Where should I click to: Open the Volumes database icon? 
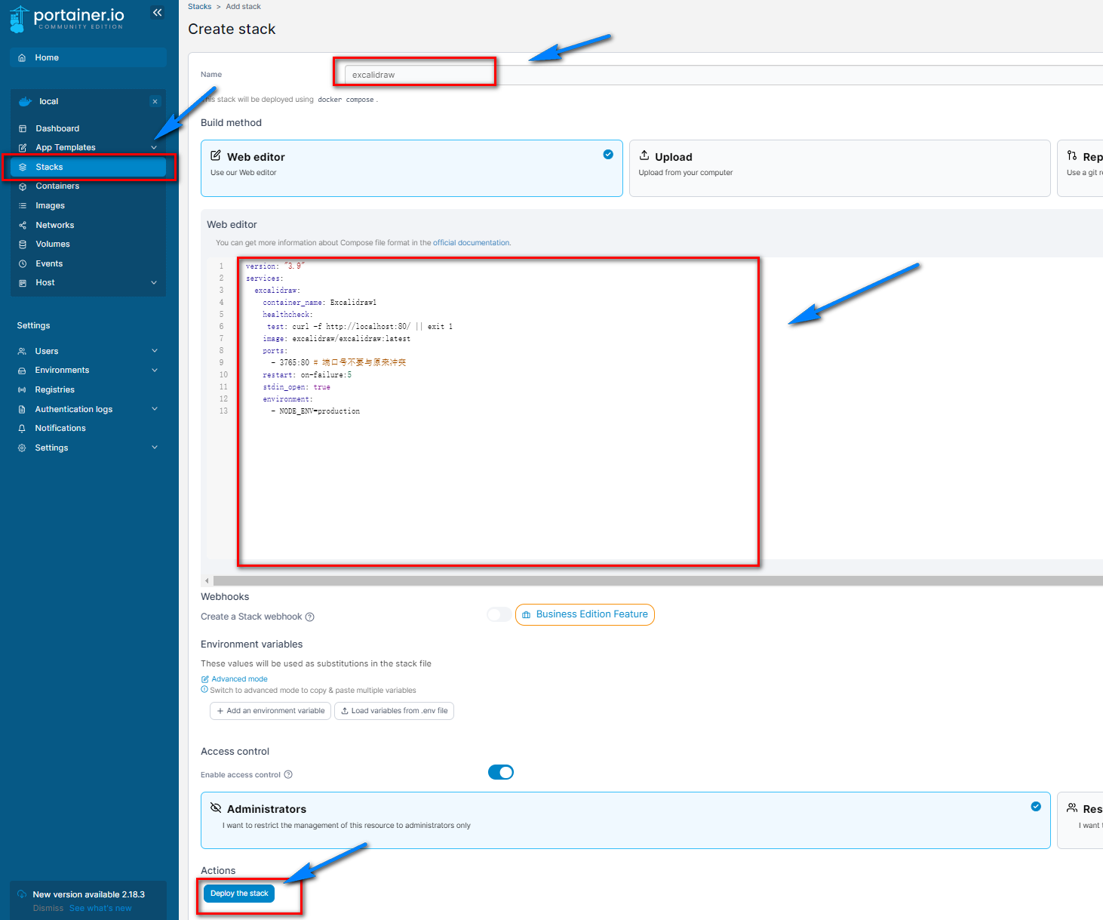[23, 245]
